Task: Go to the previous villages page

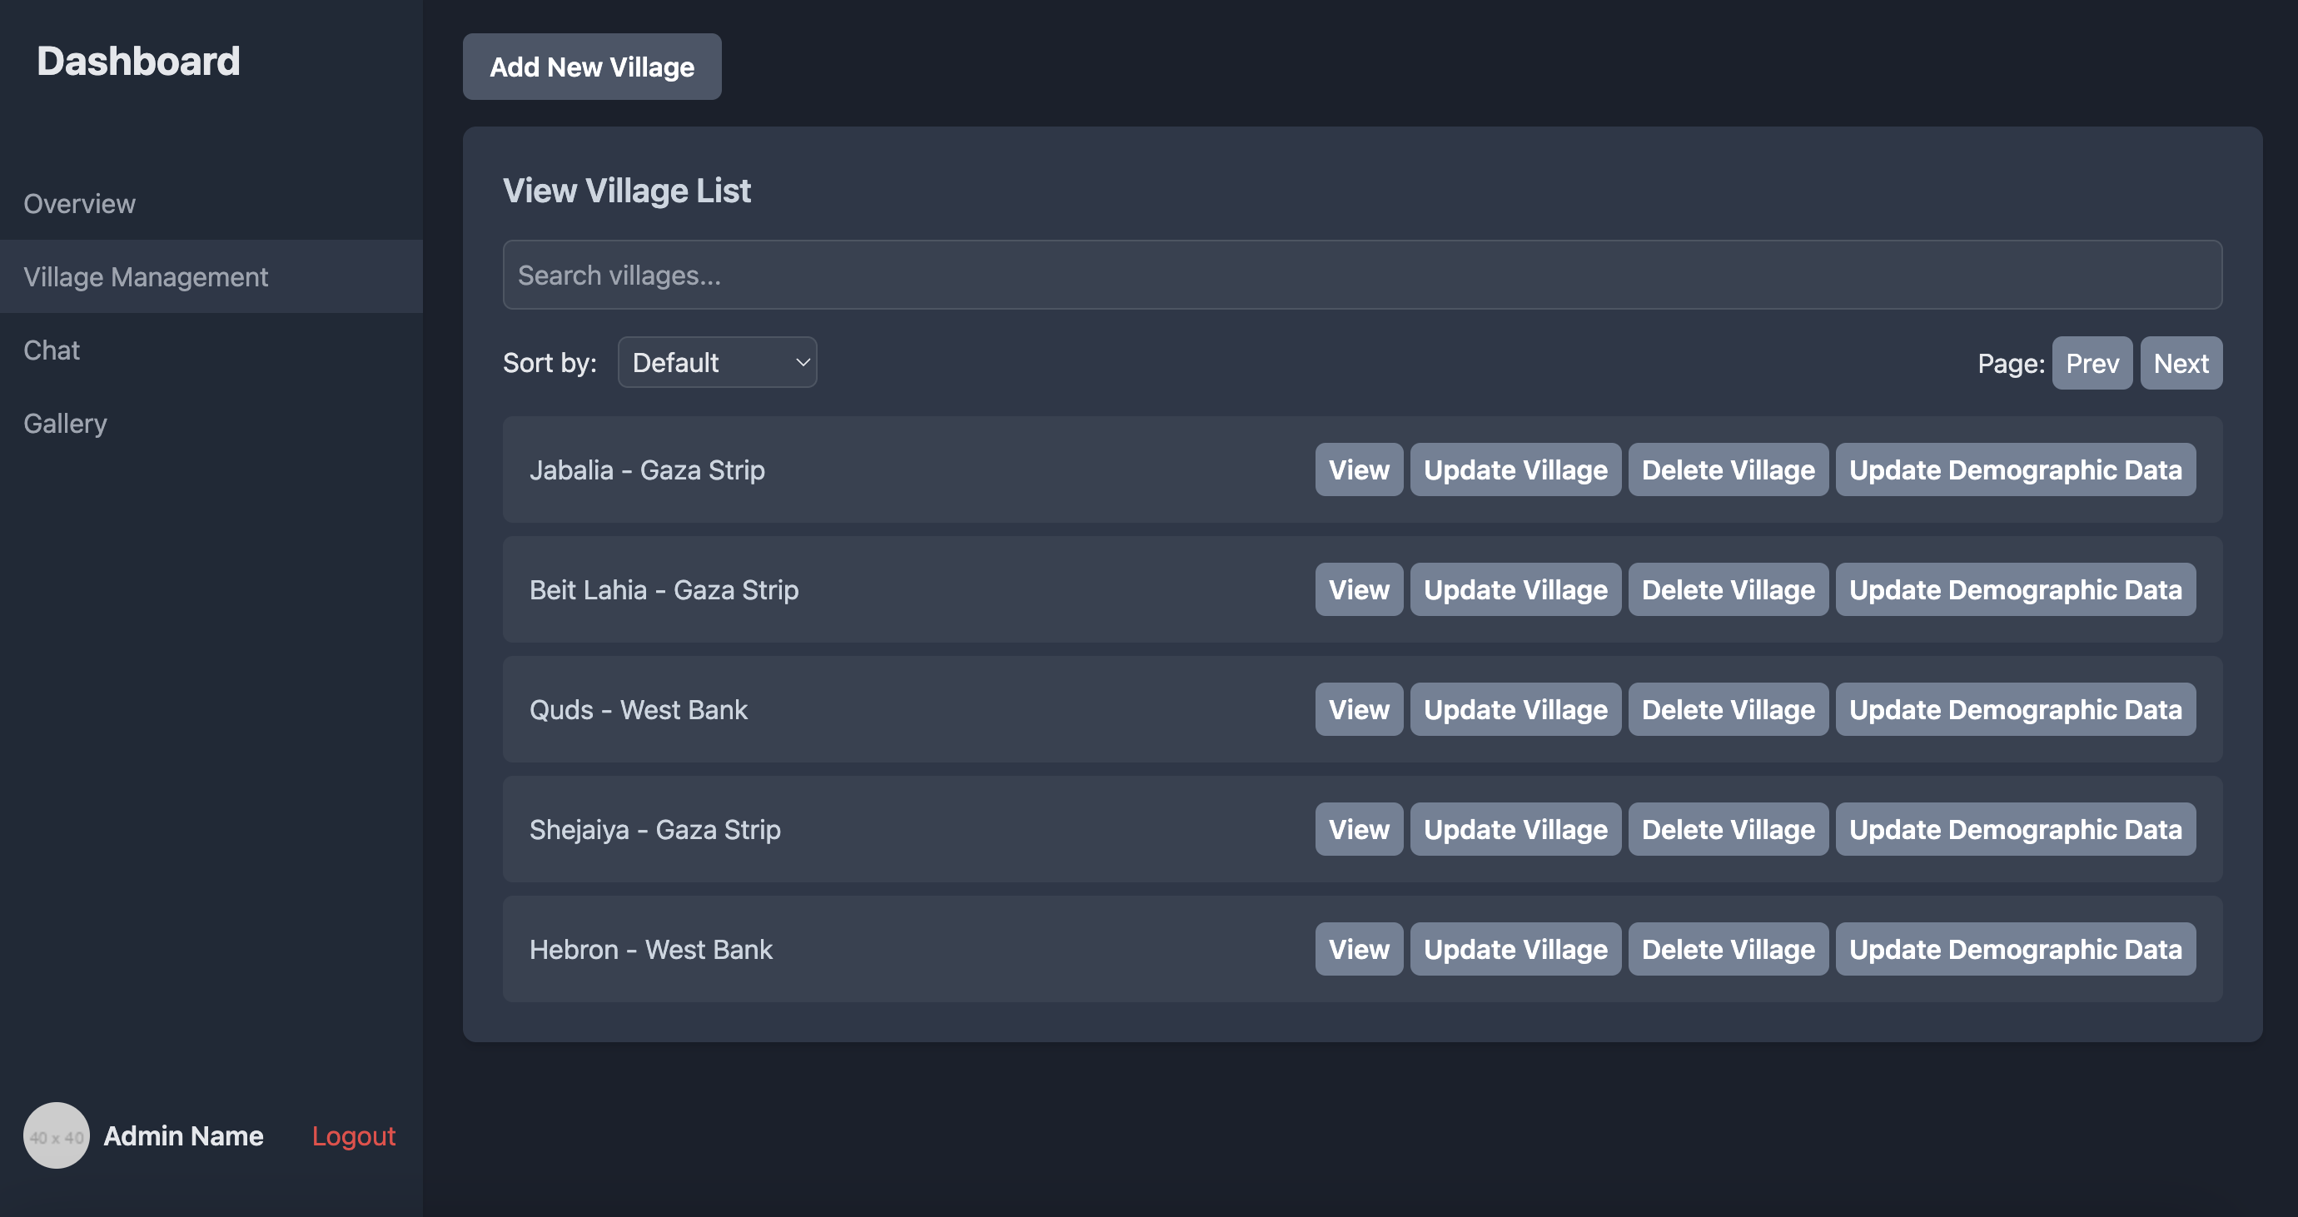Action: 2092,363
